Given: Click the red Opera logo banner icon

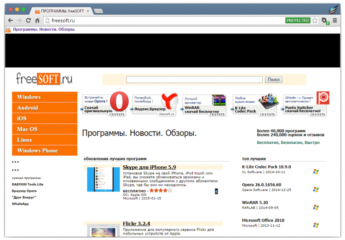Looking at the screenshot, I should (119, 101).
